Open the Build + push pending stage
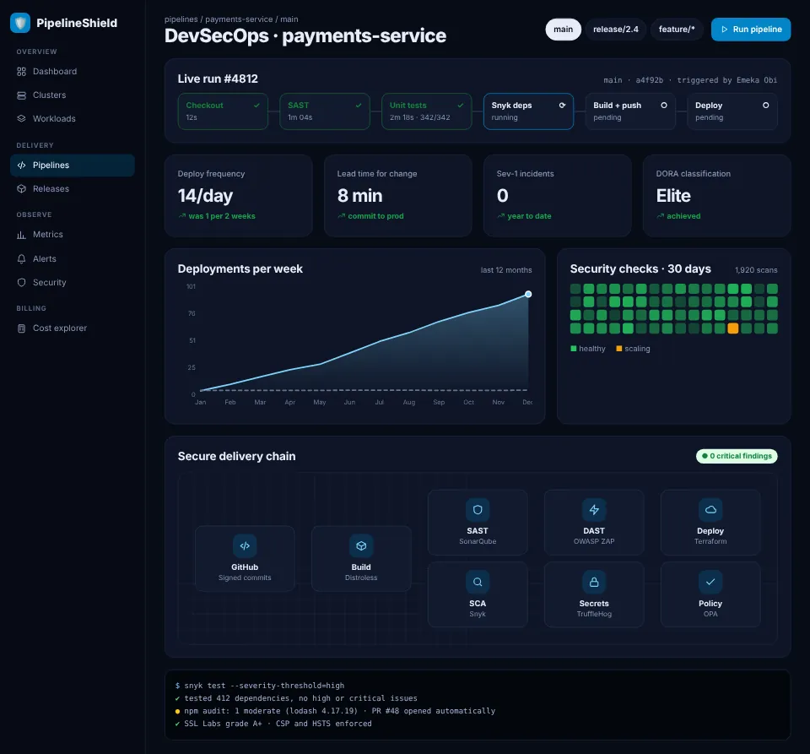Viewport: 810px width, 754px height. pos(630,111)
